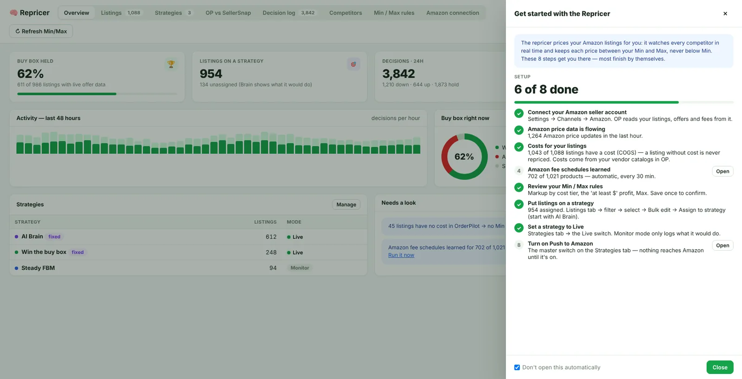Viewport: 742px width, 379px height.
Task: Click the Monitor mode badge for Steady FBM
Action: pos(300,268)
